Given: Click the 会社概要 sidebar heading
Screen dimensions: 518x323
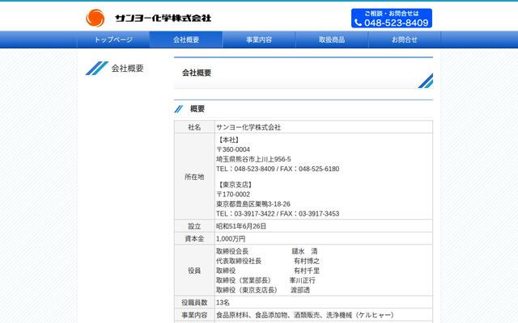Looking at the screenshot, I should tap(127, 68).
